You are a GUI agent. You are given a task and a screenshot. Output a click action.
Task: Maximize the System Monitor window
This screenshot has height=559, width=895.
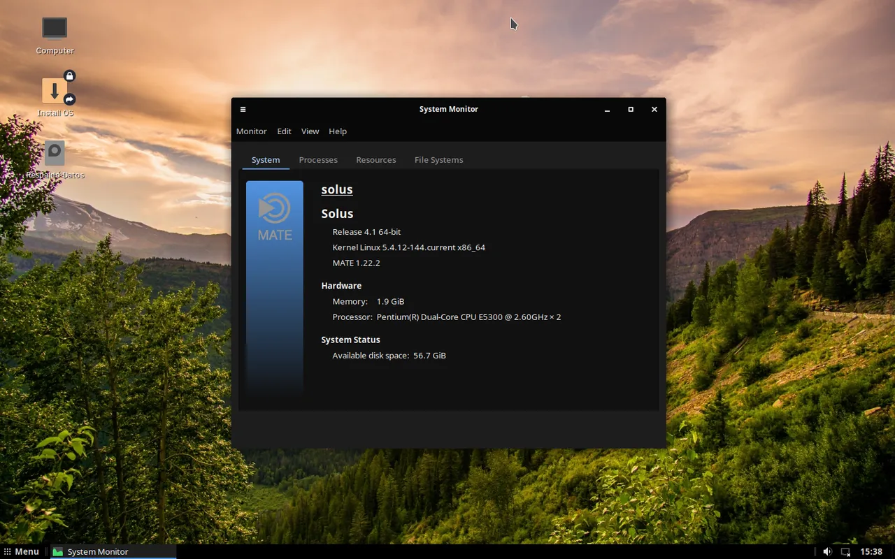(x=631, y=109)
